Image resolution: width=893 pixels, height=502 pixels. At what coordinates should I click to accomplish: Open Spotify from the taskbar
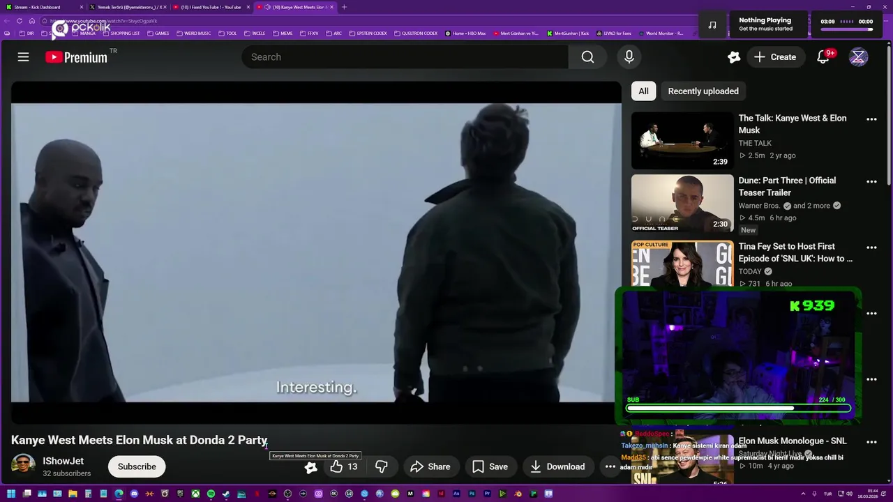211,494
